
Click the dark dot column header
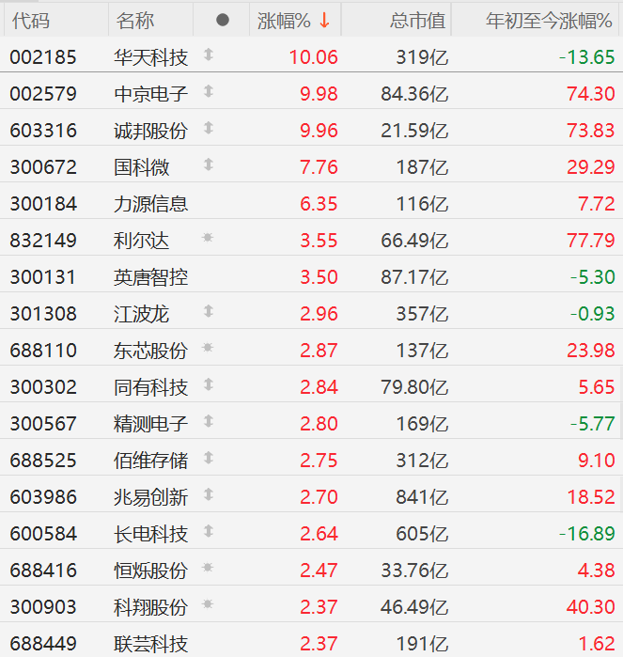pyautogui.click(x=223, y=20)
